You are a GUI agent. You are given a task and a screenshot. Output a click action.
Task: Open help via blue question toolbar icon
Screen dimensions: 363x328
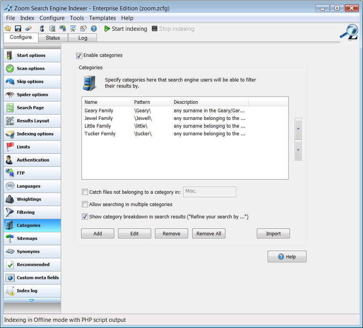point(94,28)
